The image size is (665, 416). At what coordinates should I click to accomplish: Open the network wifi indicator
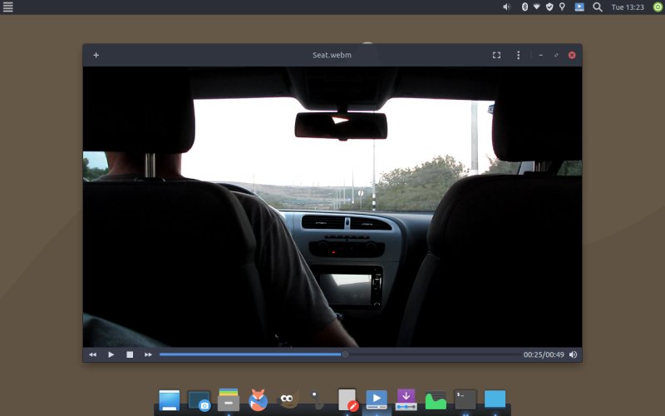537,7
